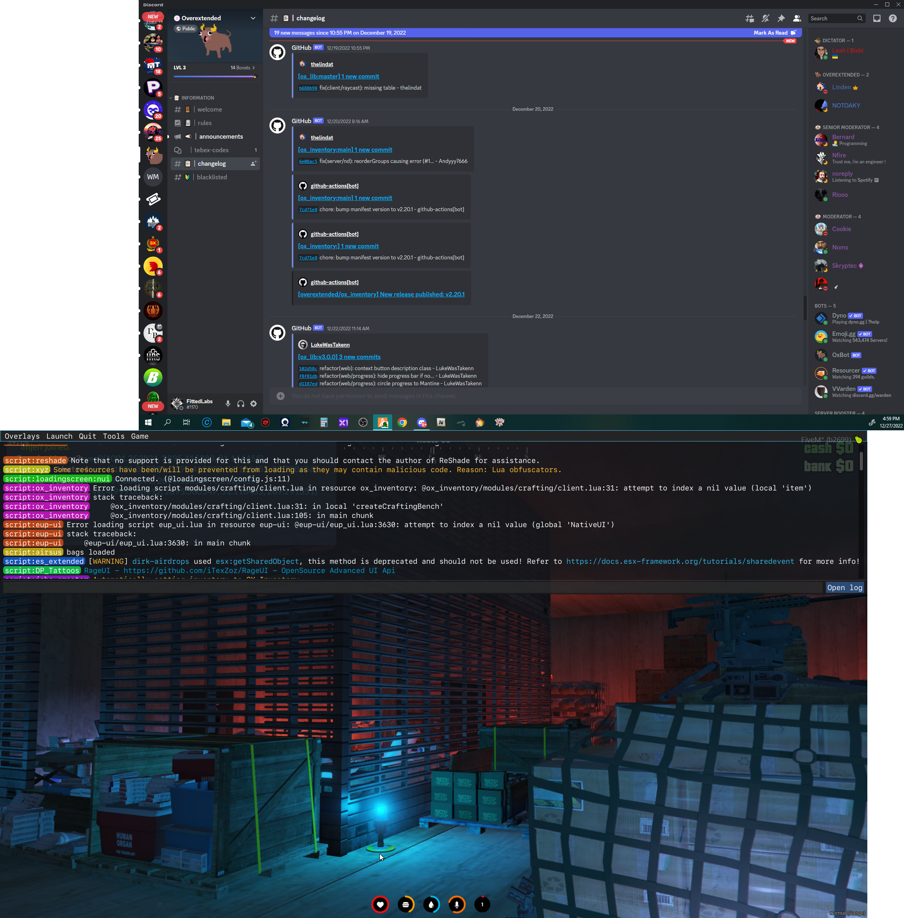Click commit hash b688b98 link
Viewport: 904px width, 918px height.
308,88
